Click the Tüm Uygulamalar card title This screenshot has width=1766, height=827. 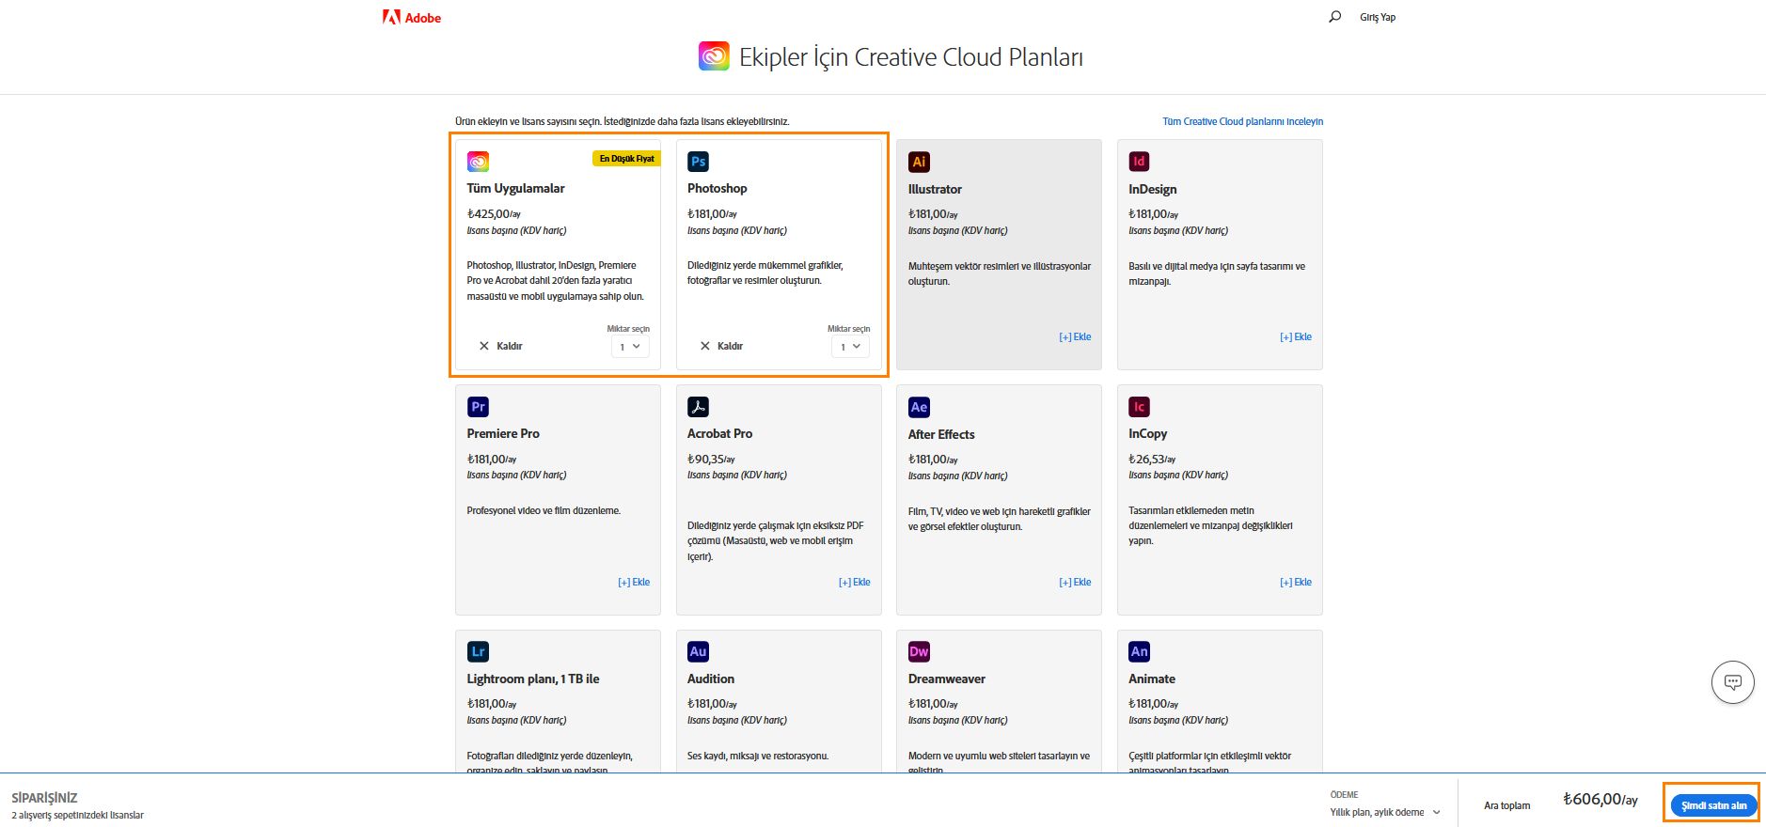click(x=515, y=188)
